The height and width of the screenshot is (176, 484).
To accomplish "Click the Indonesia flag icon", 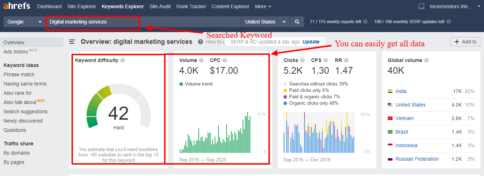I will 390,145.
